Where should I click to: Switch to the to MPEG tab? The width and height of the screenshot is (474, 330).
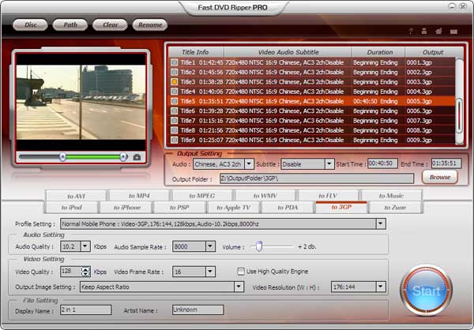(202, 196)
